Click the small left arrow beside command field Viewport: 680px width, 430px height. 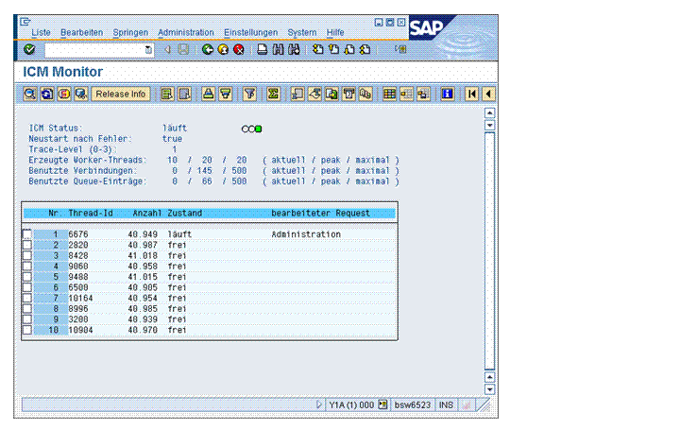pos(167,49)
